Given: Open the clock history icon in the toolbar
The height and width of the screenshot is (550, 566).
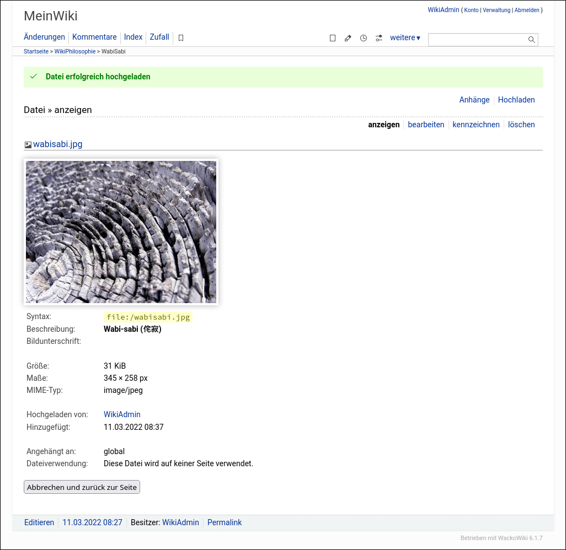Looking at the screenshot, I should pyautogui.click(x=363, y=37).
